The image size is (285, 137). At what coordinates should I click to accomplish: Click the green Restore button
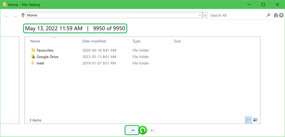(x=143, y=130)
